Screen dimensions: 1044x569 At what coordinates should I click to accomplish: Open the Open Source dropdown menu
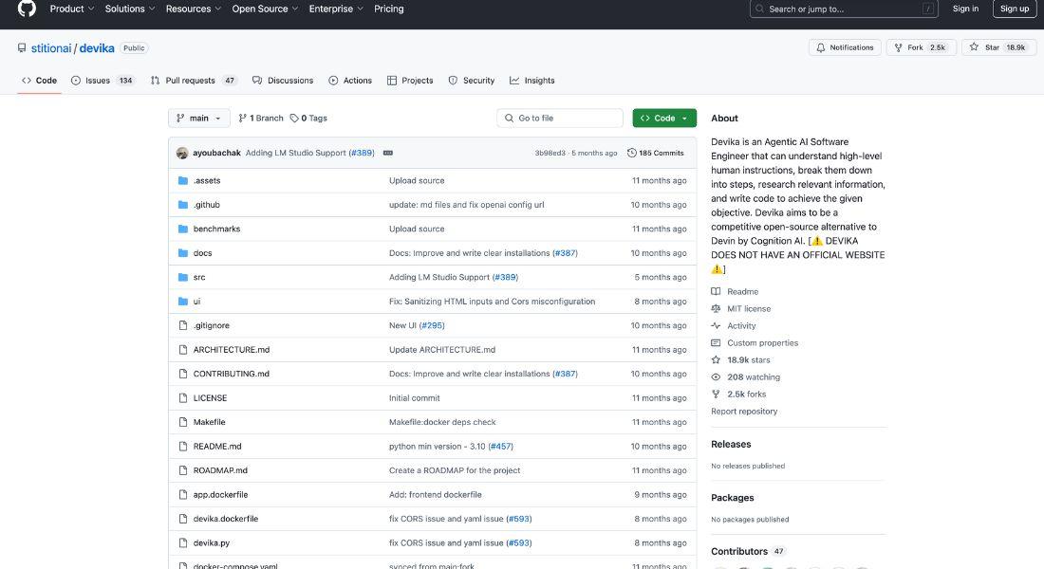265,9
